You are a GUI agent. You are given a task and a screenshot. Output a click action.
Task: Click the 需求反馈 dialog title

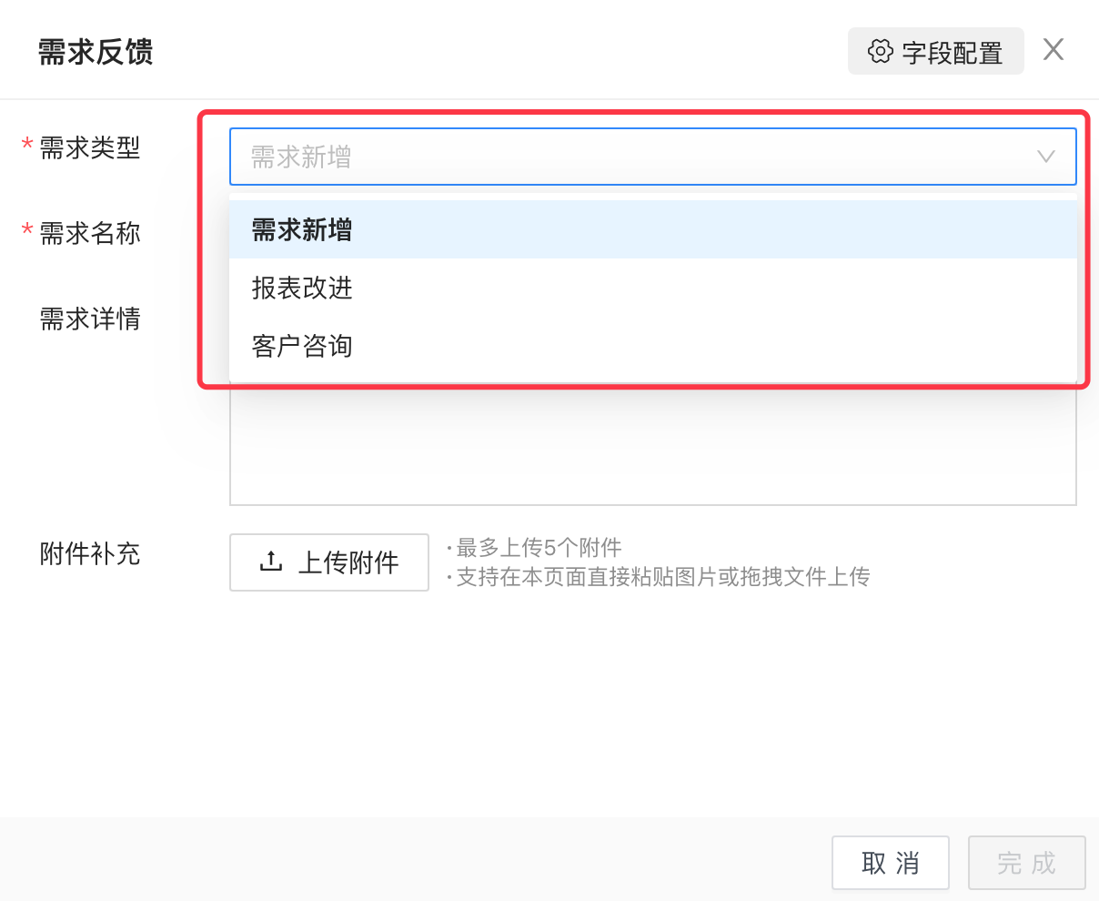tap(96, 52)
